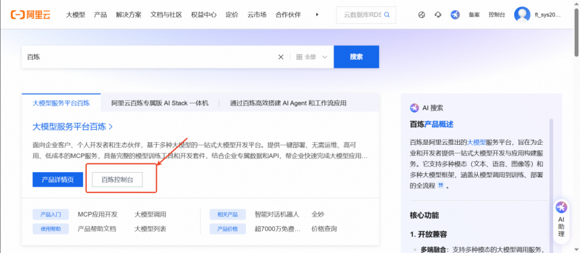Viewport: 580px width, 253px height.
Task: Select the 阿里云百炼专属版 AI Stack 一体机 tab
Action: [160, 103]
